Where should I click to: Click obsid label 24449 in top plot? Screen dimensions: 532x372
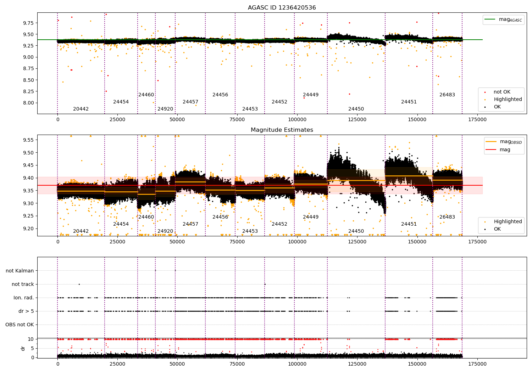point(311,95)
